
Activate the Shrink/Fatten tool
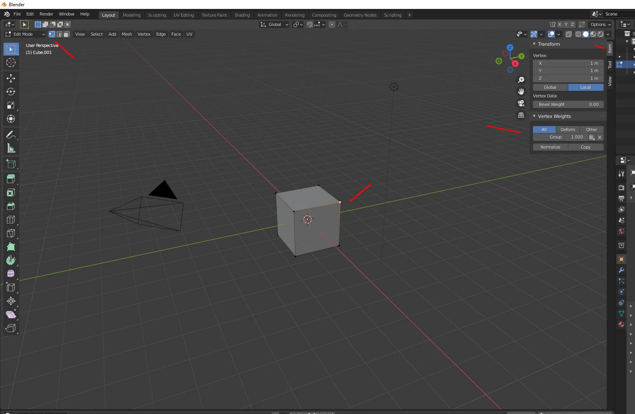click(11, 301)
